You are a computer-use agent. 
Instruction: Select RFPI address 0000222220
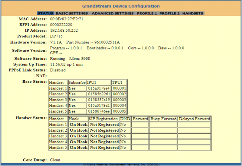point(61,25)
